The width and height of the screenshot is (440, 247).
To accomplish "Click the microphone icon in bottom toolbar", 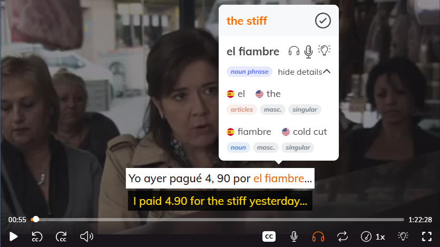I will [x=294, y=236].
